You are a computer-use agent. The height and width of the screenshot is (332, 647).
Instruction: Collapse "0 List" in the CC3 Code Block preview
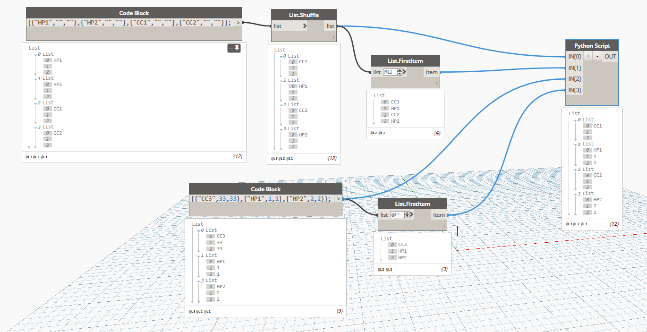[x=198, y=231]
